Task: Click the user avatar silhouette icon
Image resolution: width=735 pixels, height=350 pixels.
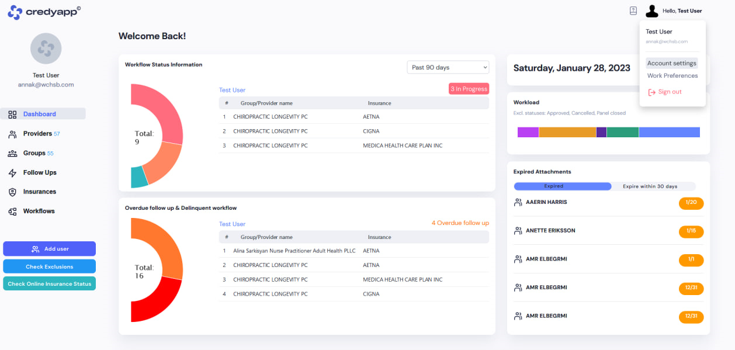Action: [652, 11]
